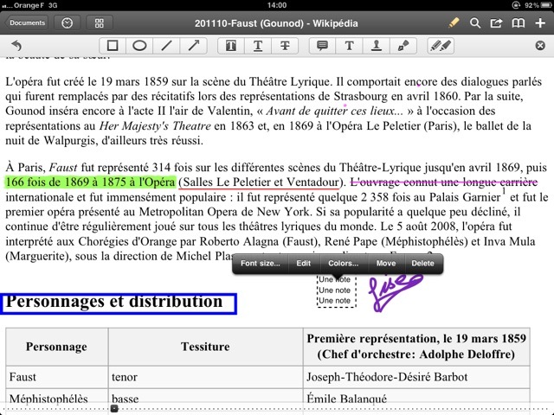Select the rectangle shape tool
The height and width of the screenshot is (415, 554).
tap(113, 45)
